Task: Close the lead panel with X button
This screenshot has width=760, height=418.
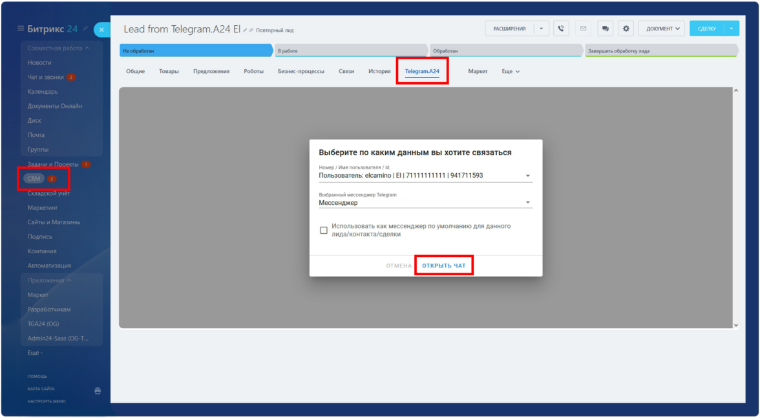Action: point(102,30)
